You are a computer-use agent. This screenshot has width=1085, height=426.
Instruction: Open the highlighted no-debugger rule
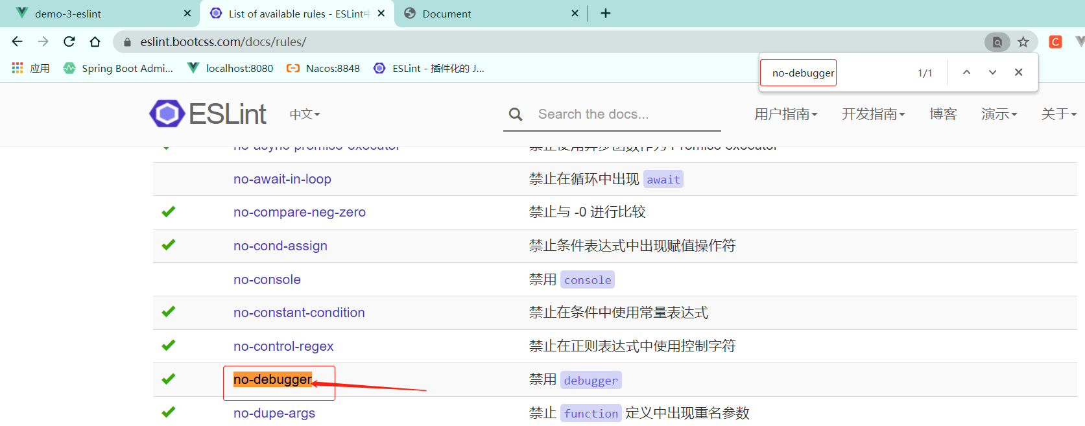click(272, 379)
